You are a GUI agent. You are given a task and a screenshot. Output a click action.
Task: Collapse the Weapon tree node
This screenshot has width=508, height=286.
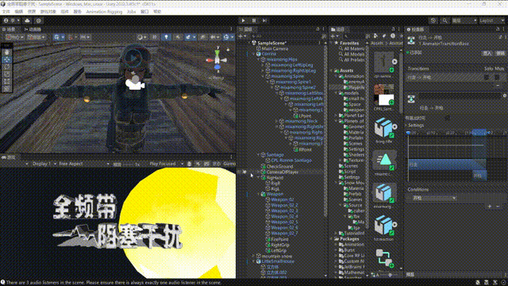click(259, 194)
